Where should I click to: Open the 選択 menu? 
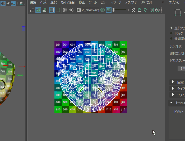tap(54, 2)
